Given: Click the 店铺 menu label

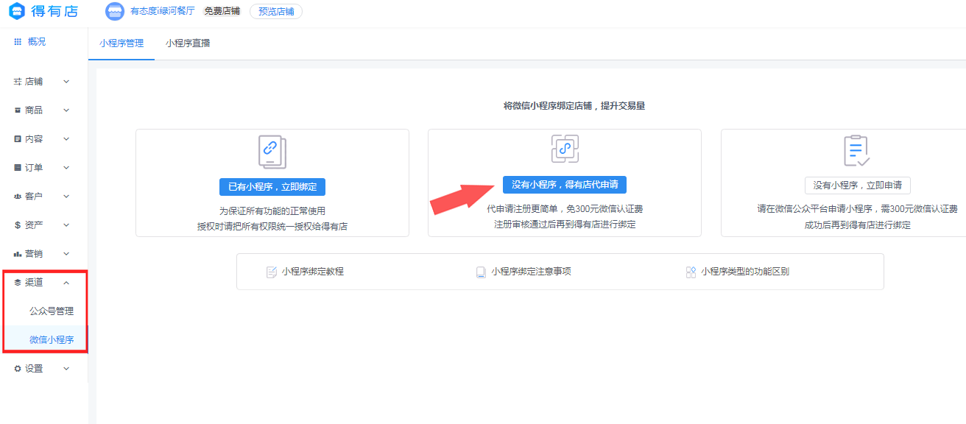Looking at the screenshot, I should (x=34, y=82).
